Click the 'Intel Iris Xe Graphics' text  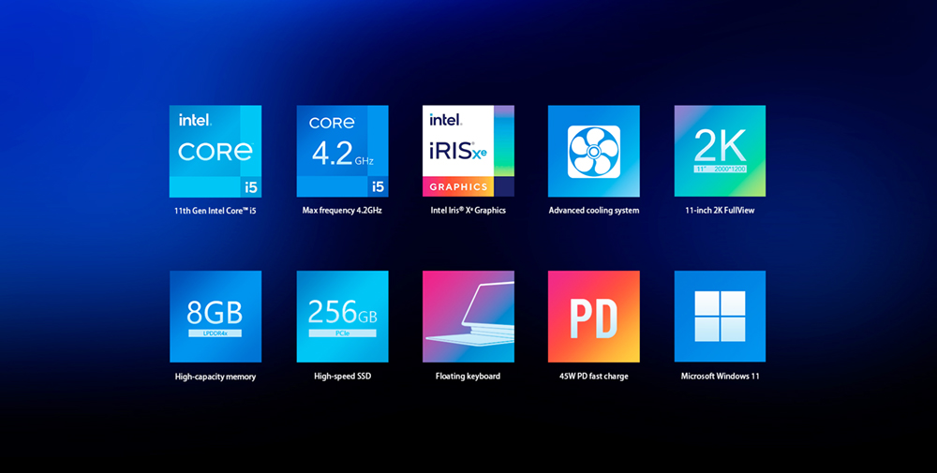468,211
